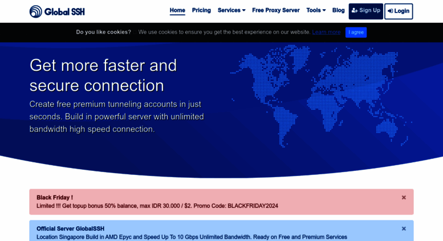Click the Global SSH logo icon

coord(35,11)
